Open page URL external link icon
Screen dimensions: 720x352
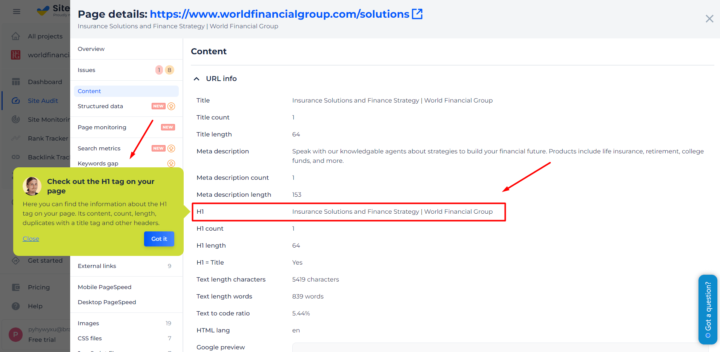[x=417, y=14]
